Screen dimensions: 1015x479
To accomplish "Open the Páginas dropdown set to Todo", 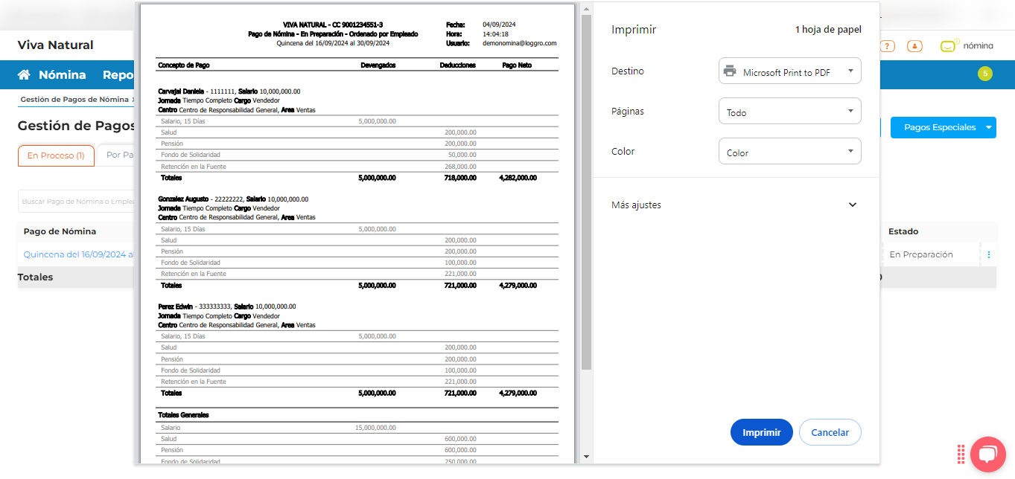I will [x=789, y=112].
